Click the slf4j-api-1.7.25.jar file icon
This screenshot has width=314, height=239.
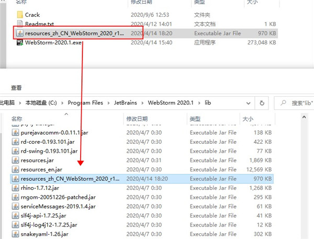[x=16, y=215]
